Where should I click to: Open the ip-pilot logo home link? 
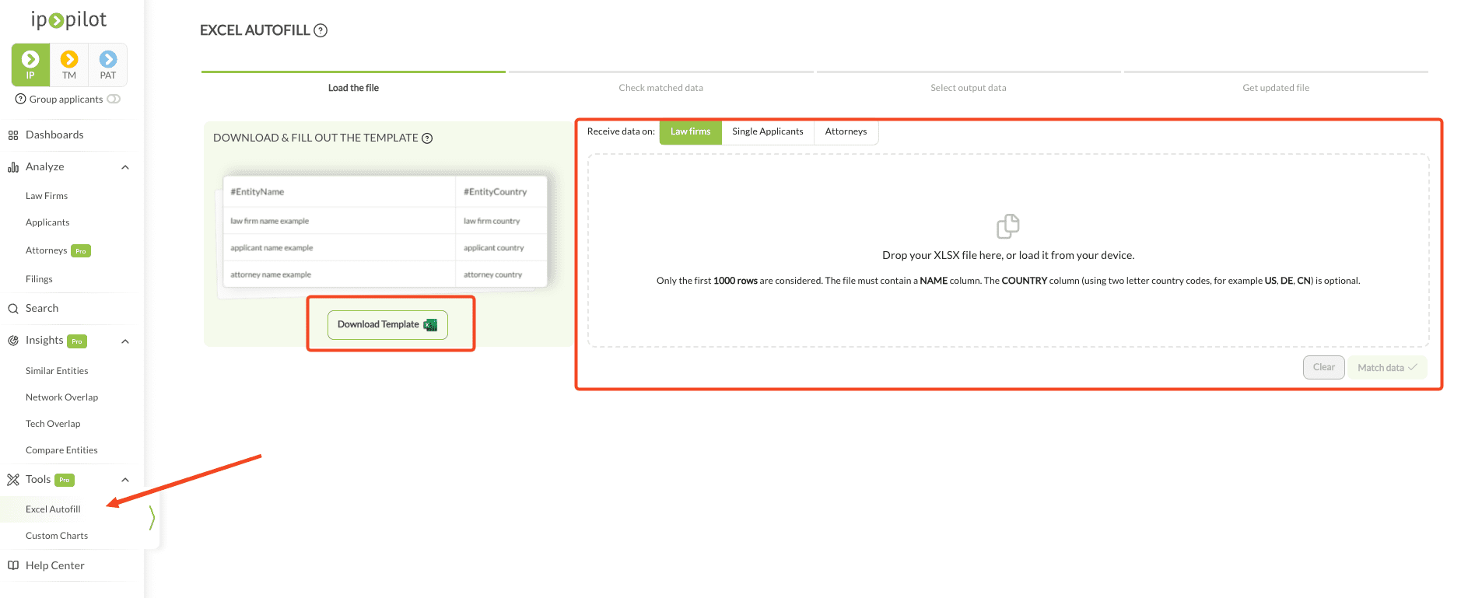pos(68,19)
